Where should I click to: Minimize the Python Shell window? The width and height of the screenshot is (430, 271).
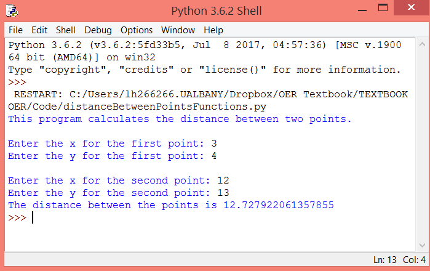point(356,10)
